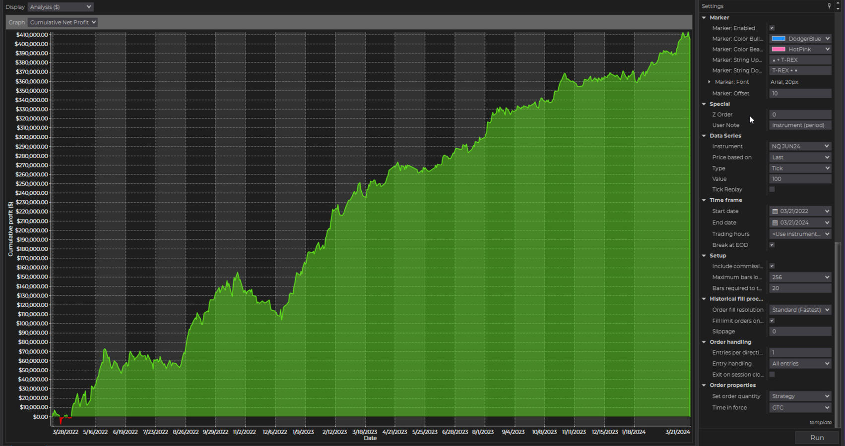This screenshot has height=446, width=845.
Task: Click the HotPink bearish color swatch
Action: click(779, 49)
